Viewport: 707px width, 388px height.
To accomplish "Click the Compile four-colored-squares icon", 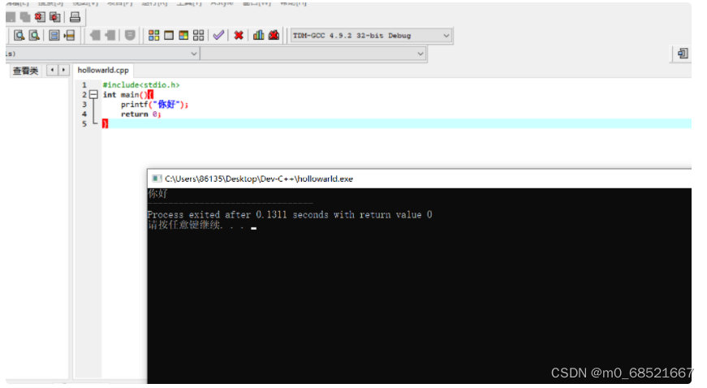I will coord(153,35).
